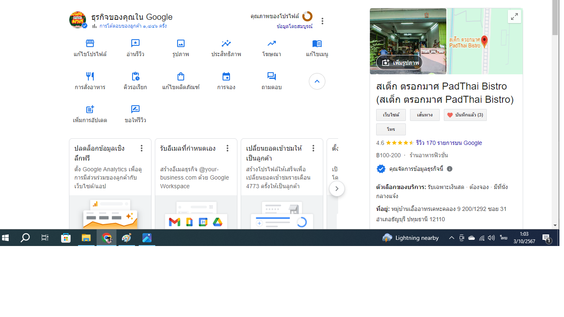Screen dimensions: 564x317
Task: Open Google Chrome from the taskbar
Action: click(107, 238)
